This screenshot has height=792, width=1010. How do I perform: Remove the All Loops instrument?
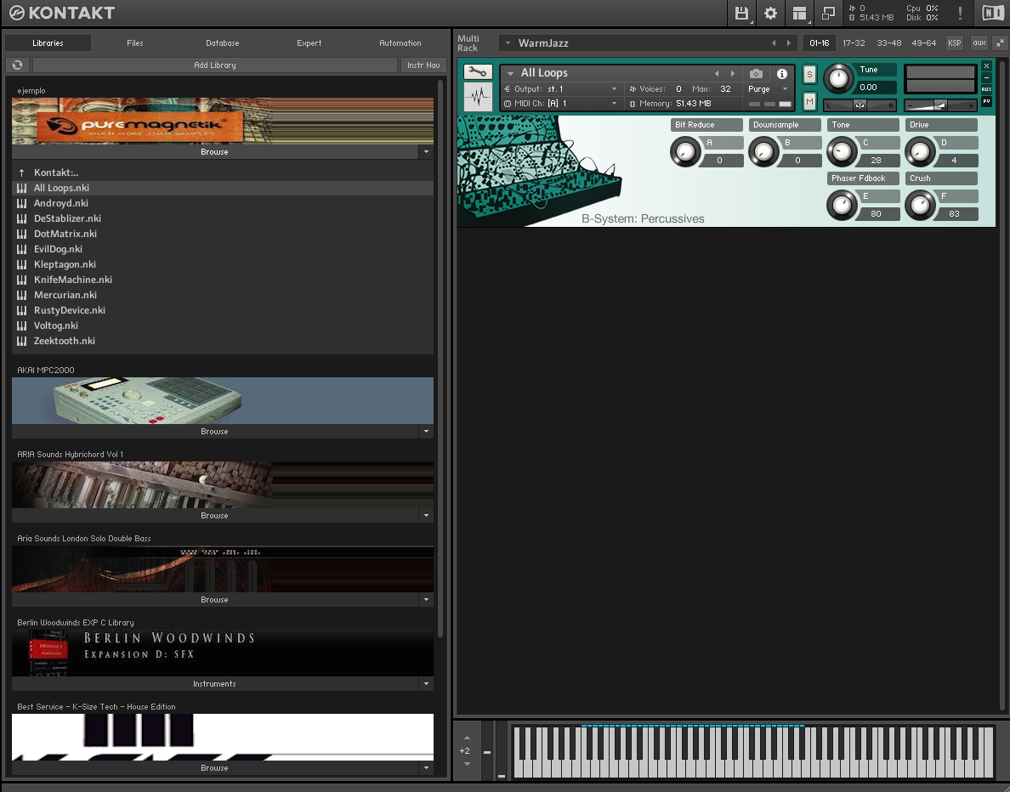(986, 65)
